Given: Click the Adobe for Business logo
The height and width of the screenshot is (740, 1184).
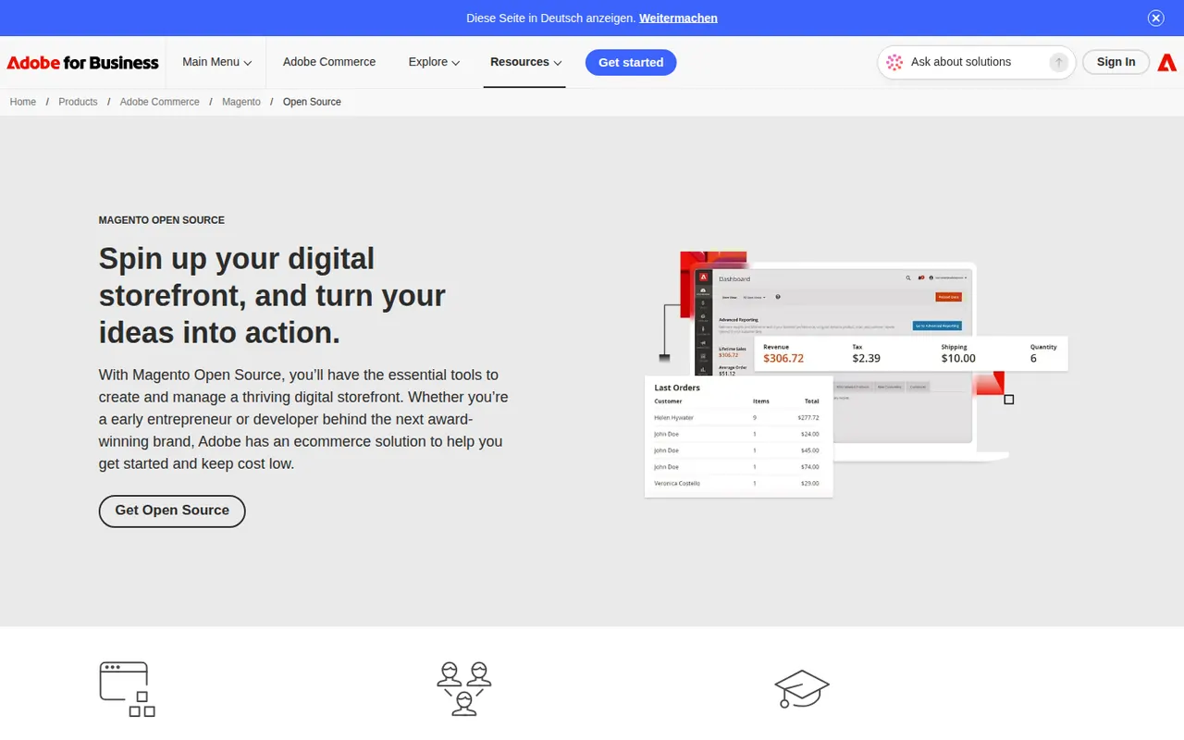Looking at the screenshot, I should click(x=83, y=63).
